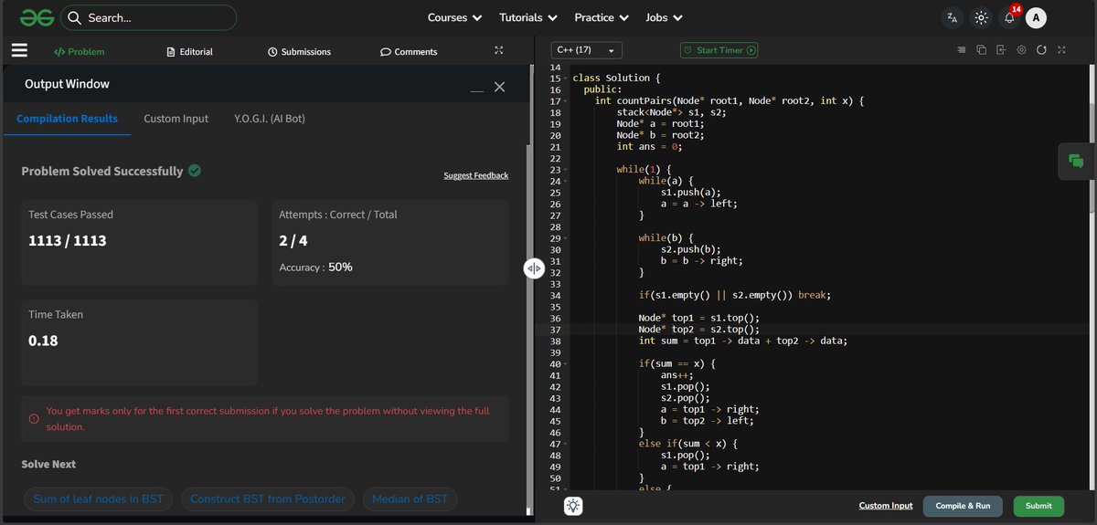Open the hamburger menu in problem panel

(19, 51)
